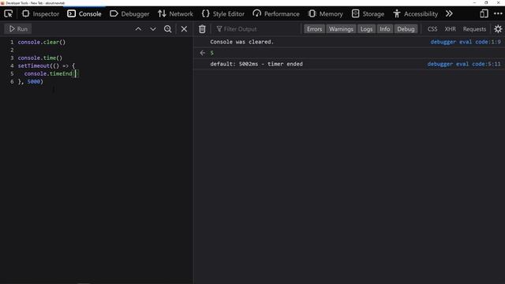Place cursor on setTimeout line
The width and height of the screenshot is (505, 284).
(47, 65)
